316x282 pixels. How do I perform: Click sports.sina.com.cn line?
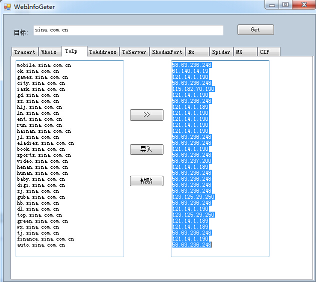click(x=44, y=155)
